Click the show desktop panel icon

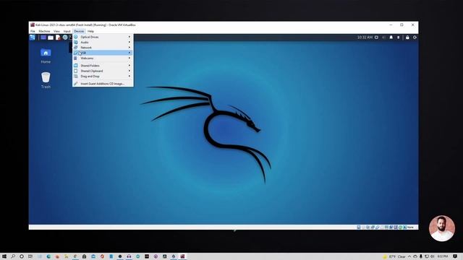pos(43,38)
